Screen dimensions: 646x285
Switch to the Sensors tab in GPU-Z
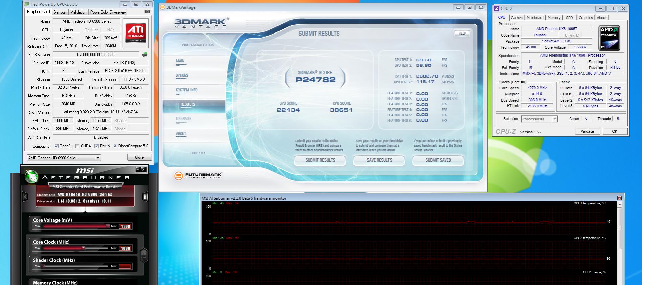[60, 12]
